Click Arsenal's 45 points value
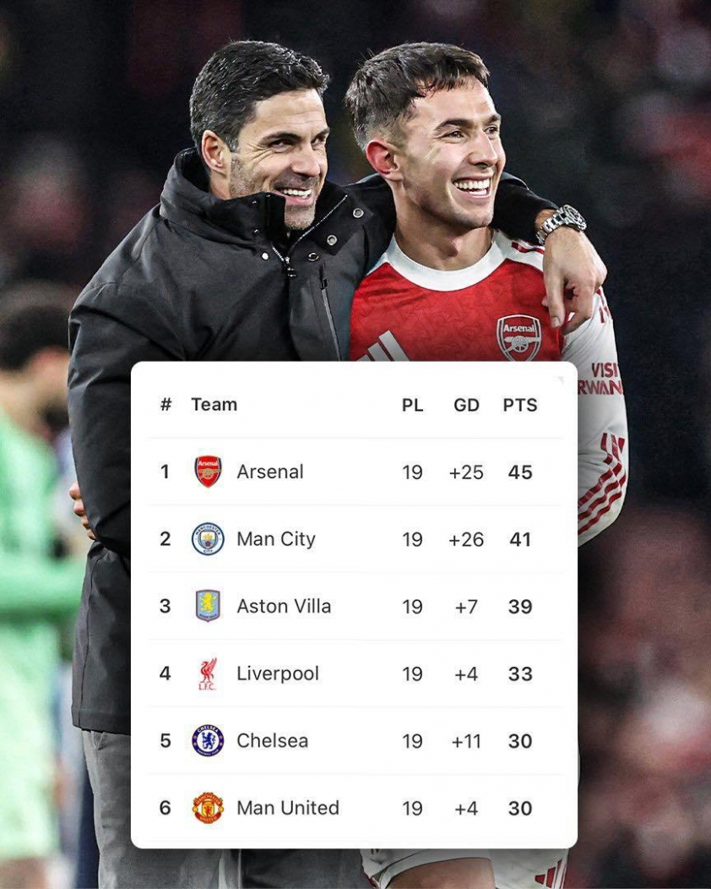Viewport: 711px width, 889px height. [520, 472]
